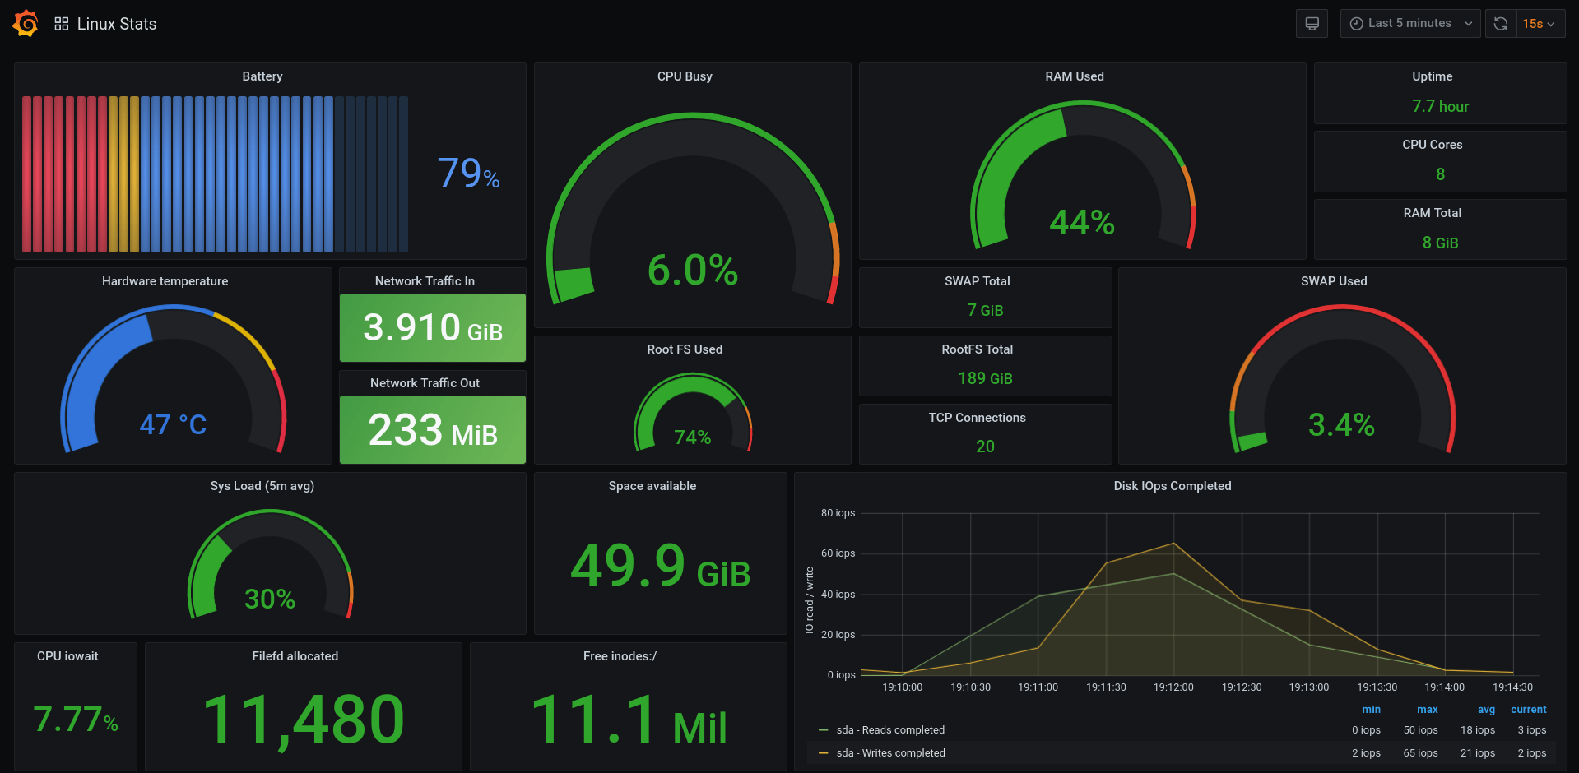
Task: Open dashboards list via grid icon
Action: [60, 23]
